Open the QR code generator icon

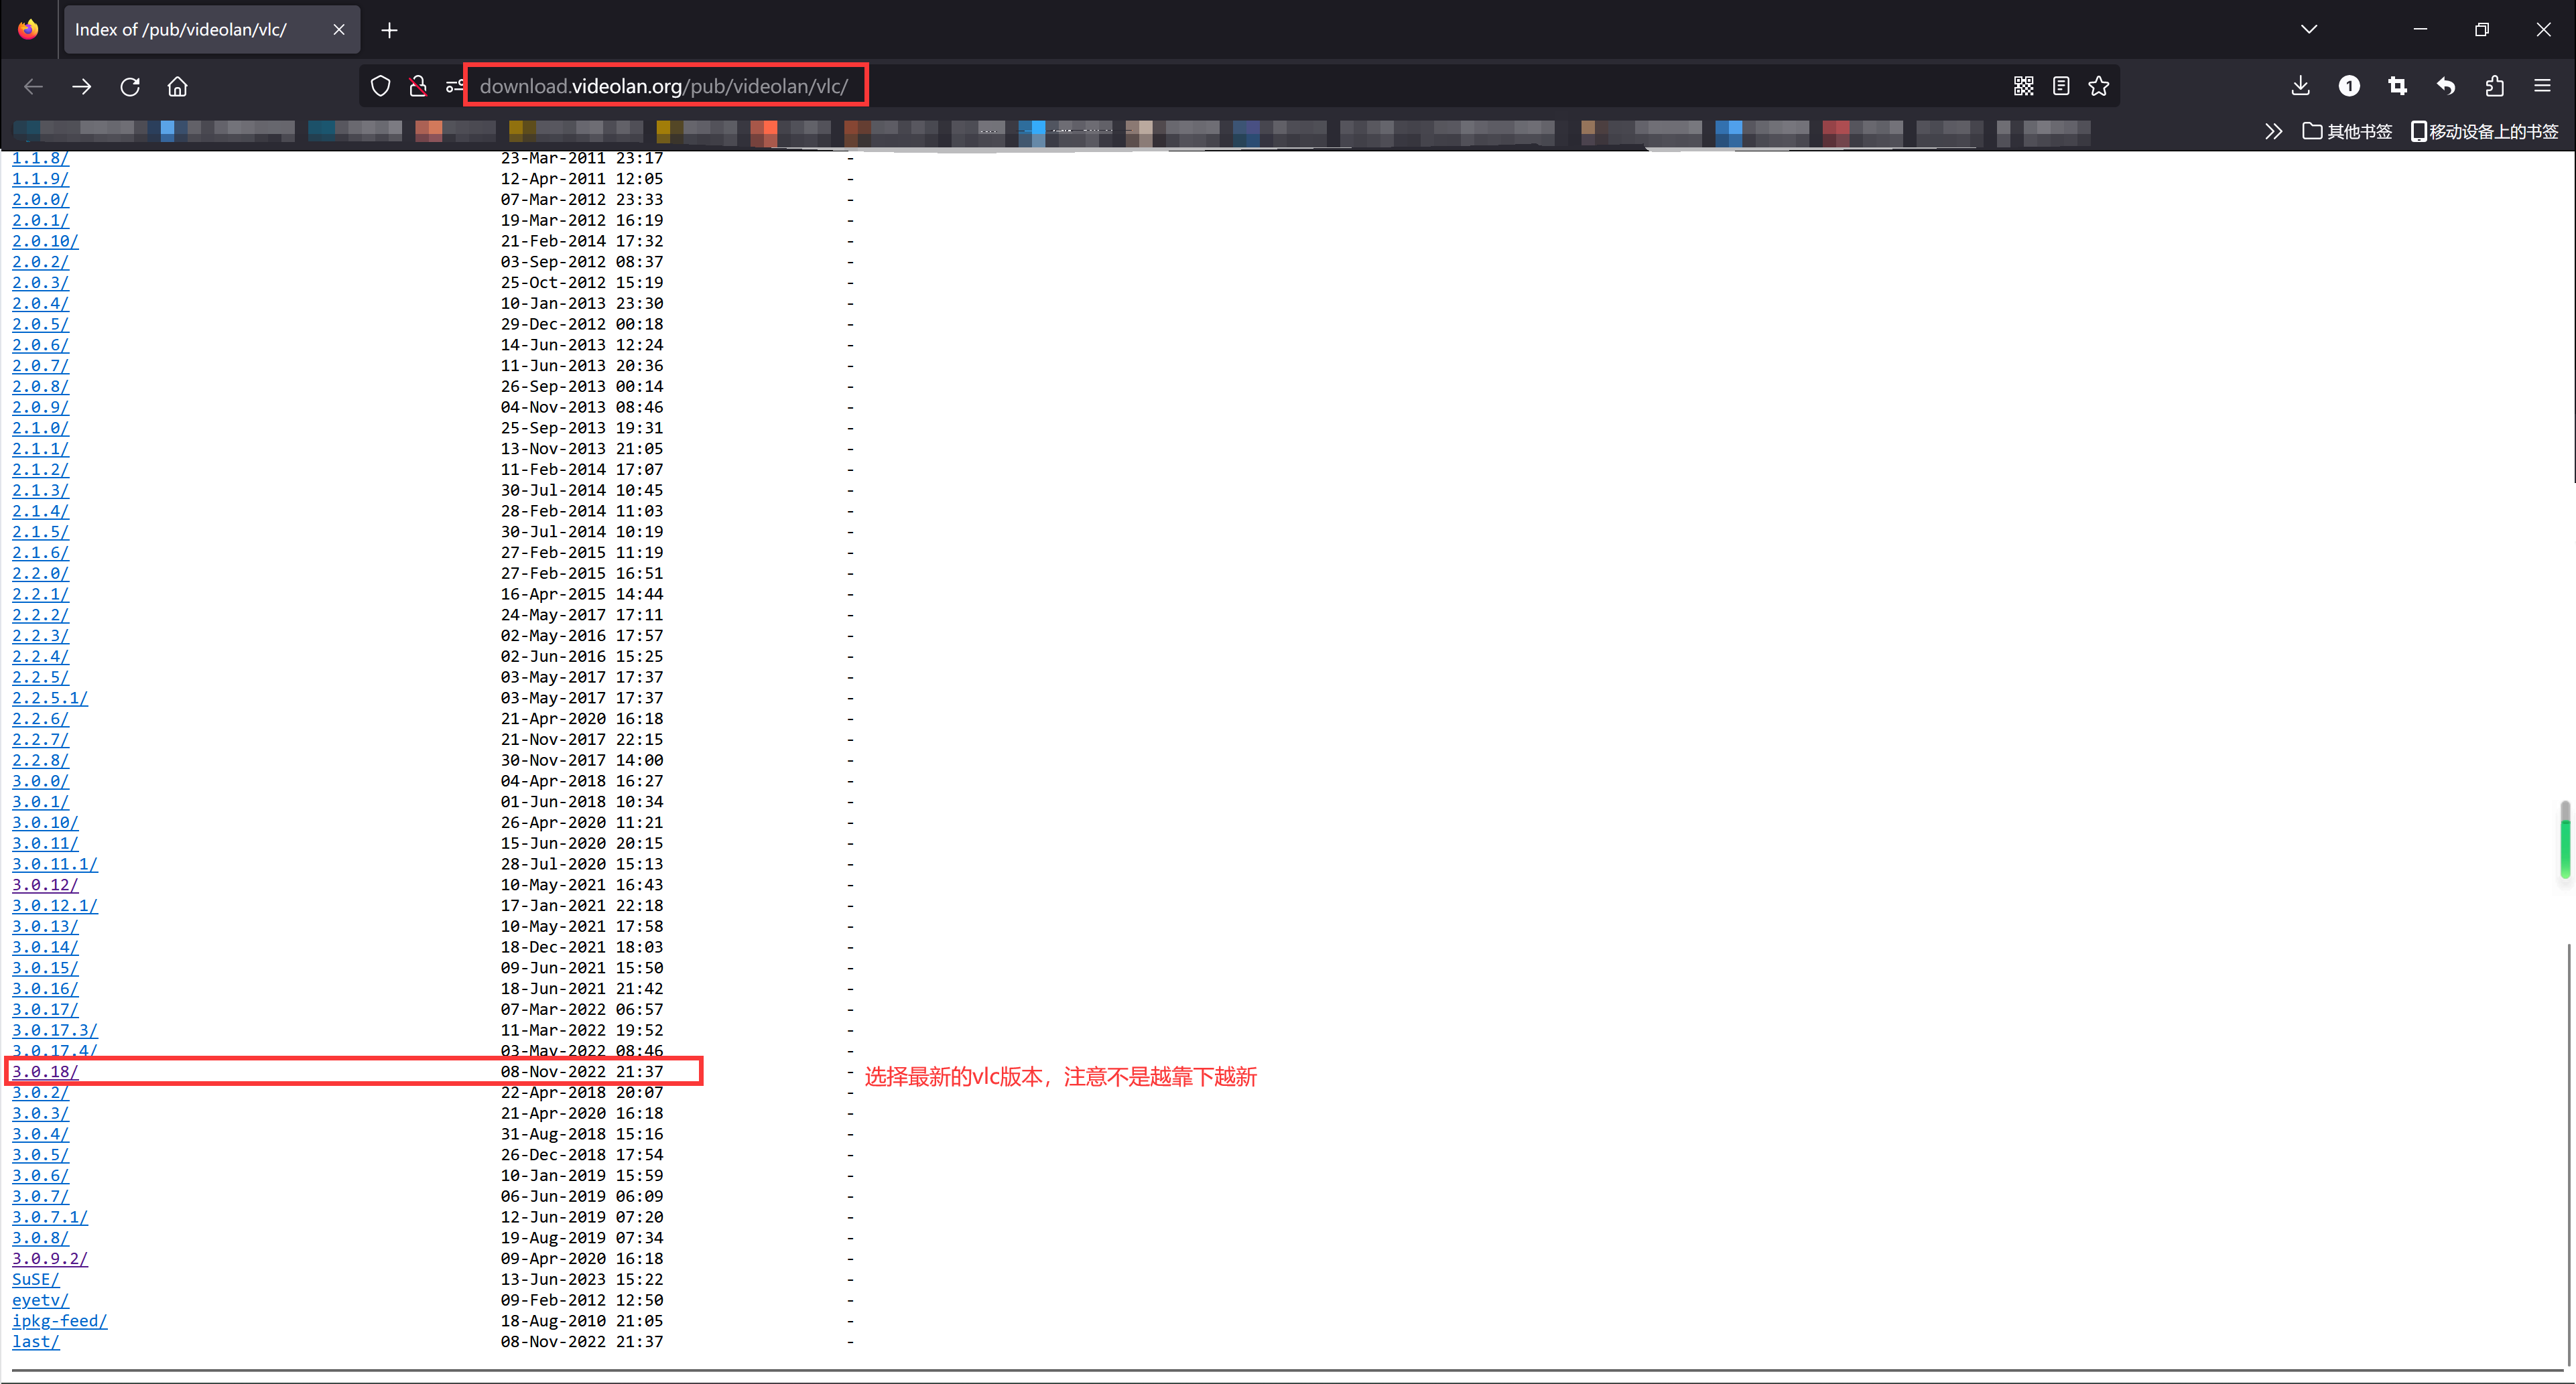[x=2023, y=86]
